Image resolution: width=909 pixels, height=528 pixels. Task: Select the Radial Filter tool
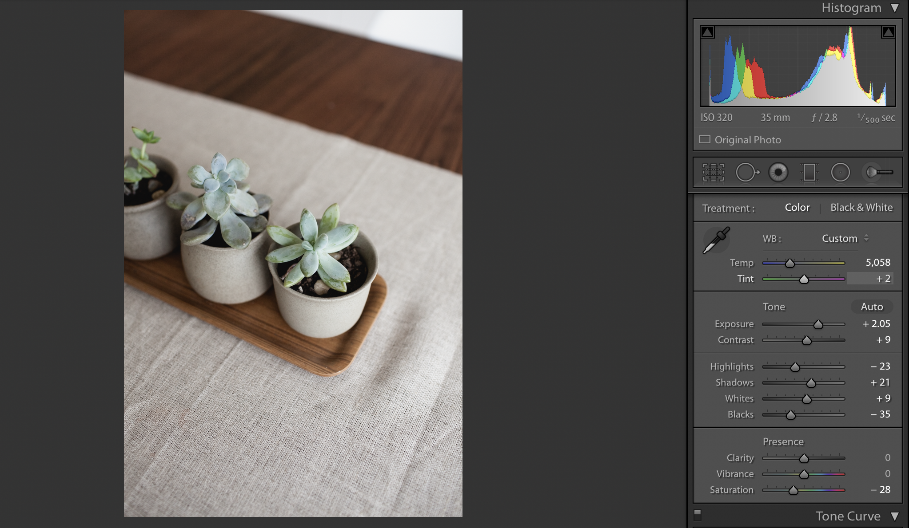(840, 173)
